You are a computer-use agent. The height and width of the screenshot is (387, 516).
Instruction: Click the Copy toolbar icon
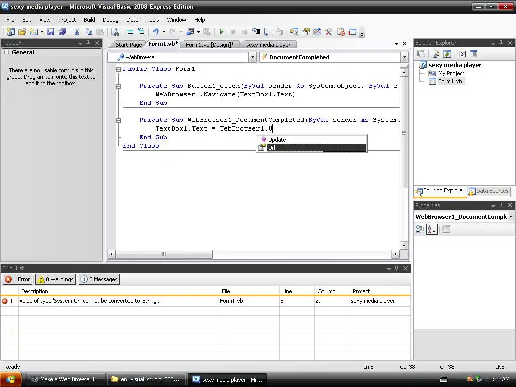(x=88, y=32)
